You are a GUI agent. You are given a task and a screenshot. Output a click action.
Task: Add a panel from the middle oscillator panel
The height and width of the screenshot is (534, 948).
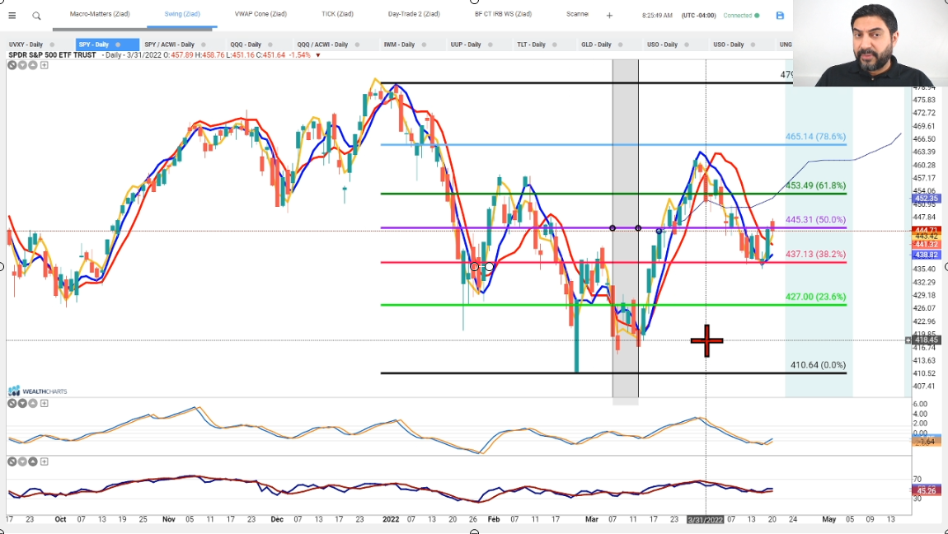pyautogui.click(x=45, y=403)
